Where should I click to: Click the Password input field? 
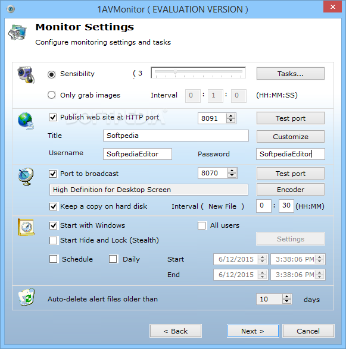291,154
